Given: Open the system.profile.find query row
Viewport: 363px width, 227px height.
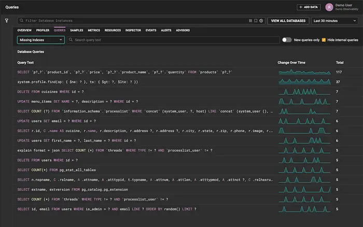Looking at the screenshot, I should click(x=188, y=82).
